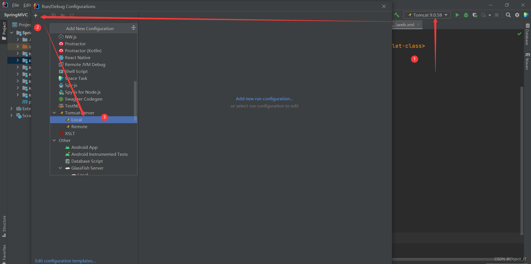Open the Favorites tool window

pyautogui.click(x=4, y=254)
